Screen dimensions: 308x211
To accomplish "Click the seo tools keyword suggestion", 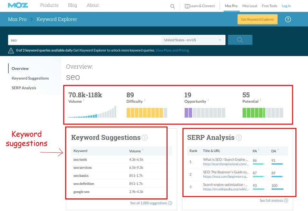I will click(x=80, y=159).
